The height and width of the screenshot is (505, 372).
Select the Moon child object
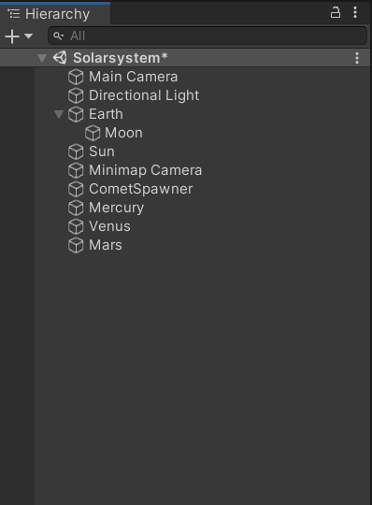[x=123, y=133]
